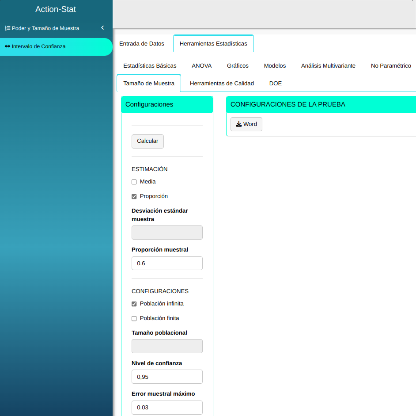
Task: Click the Proporción muestral input field
Action: click(167, 263)
